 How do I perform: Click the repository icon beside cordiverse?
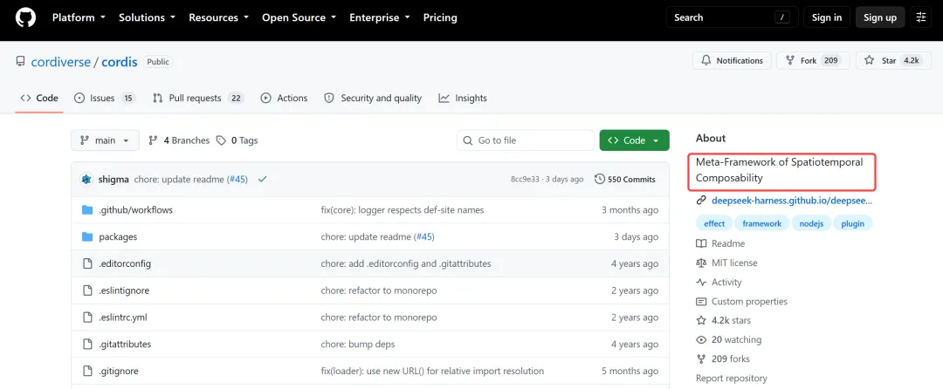pyautogui.click(x=20, y=62)
